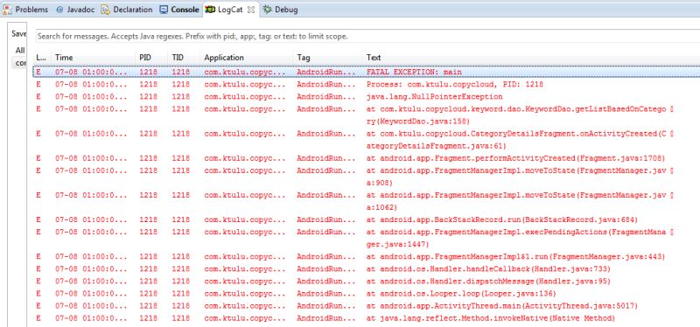The image size is (700, 327).
Task: Click the Tag column header
Action: pos(327,58)
